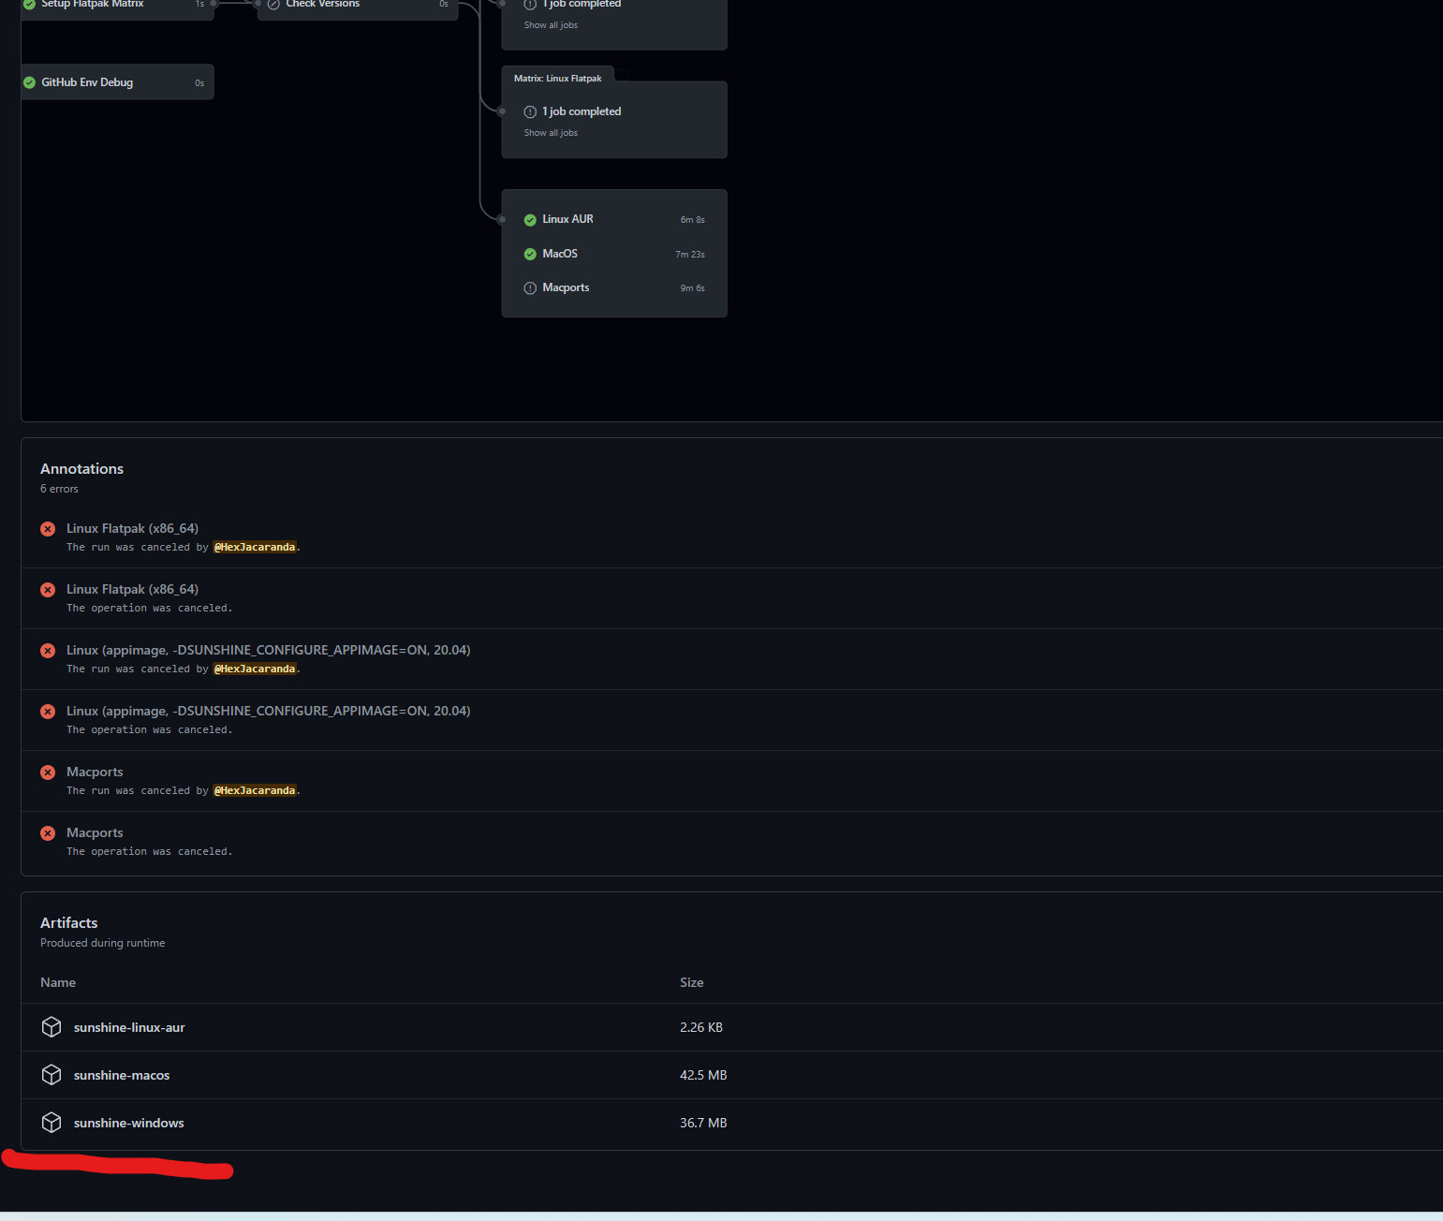This screenshot has width=1443, height=1221.
Task: Open the first Linux Flatpak (x86_64) annotation
Action: [132, 528]
